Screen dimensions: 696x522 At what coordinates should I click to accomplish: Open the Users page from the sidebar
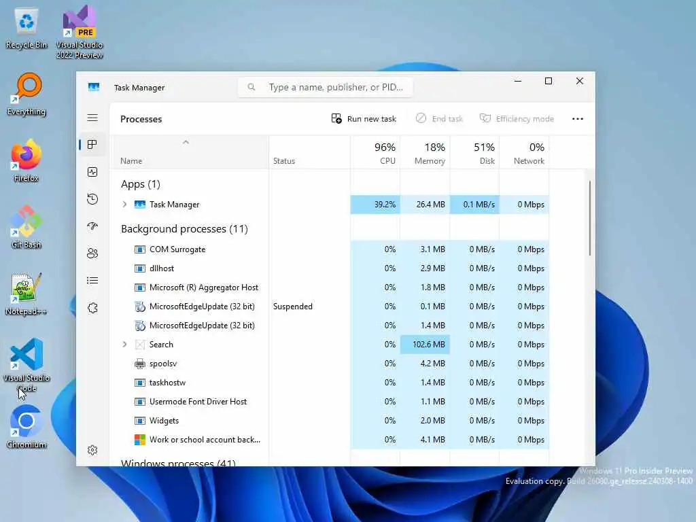(x=92, y=254)
